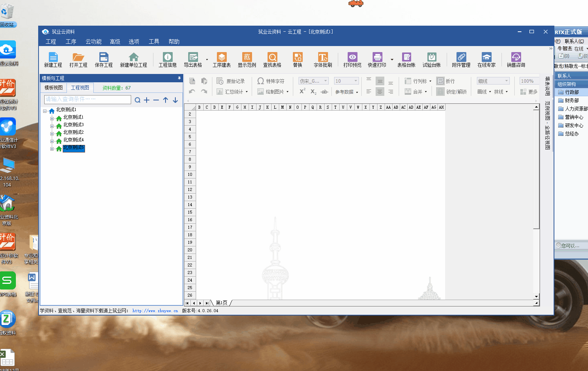Open 打印预览 print preview
The width and height of the screenshot is (588, 371).
tap(352, 60)
